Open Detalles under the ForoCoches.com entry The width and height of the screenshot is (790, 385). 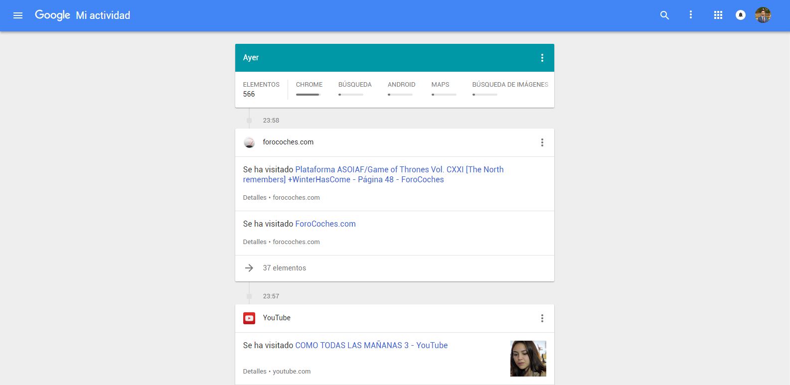(x=255, y=242)
